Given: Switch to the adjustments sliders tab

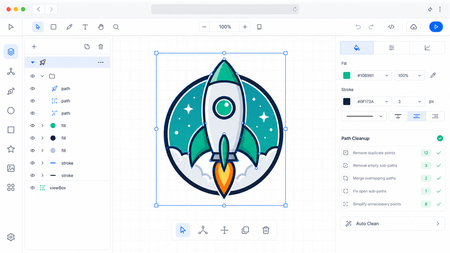Looking at the screenshot, I should point(391,48).
